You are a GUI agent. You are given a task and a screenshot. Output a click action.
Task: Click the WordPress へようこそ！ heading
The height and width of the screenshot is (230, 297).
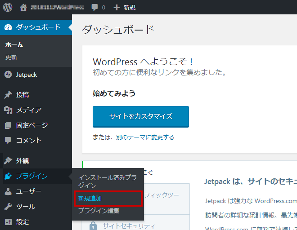click(x=143, y=62)
